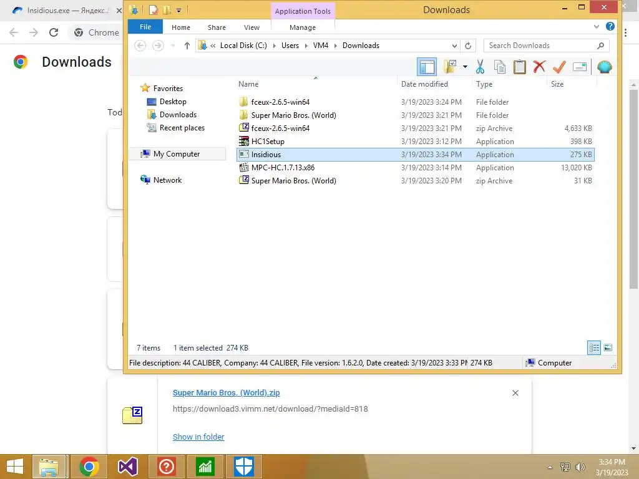Expand the ribbon with the chevron
639x479 pixels.
pos(596,26)
